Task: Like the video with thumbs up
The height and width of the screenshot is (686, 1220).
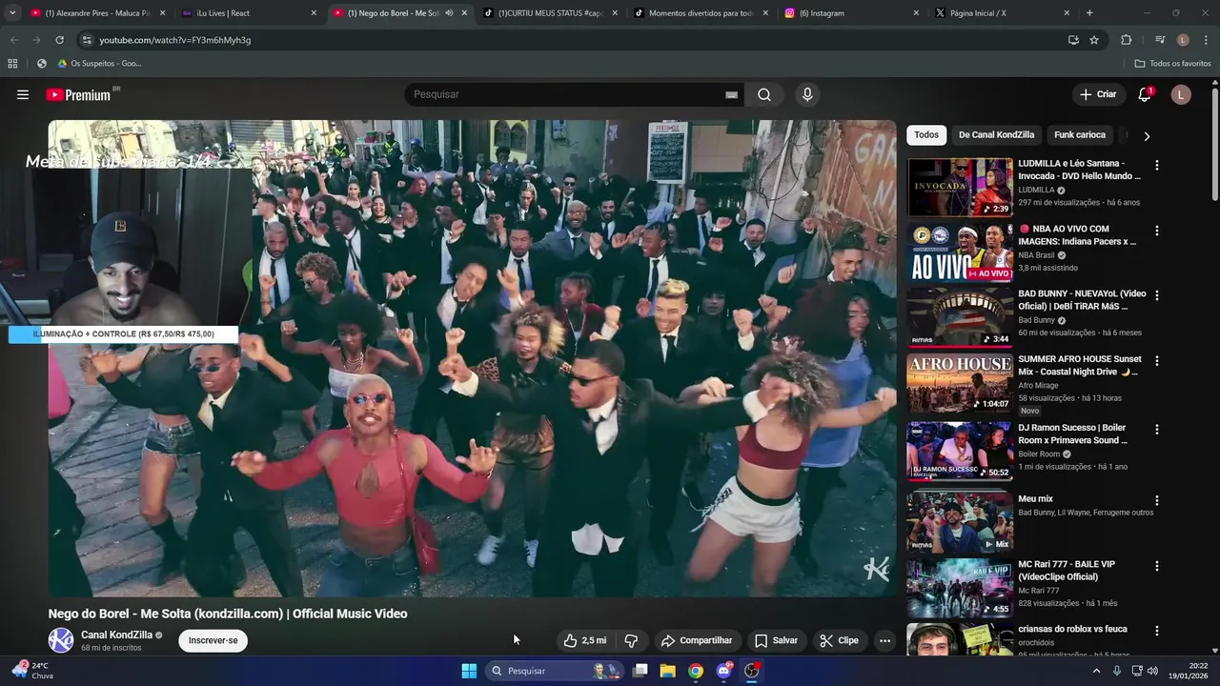Action: (x=585, y=640)
